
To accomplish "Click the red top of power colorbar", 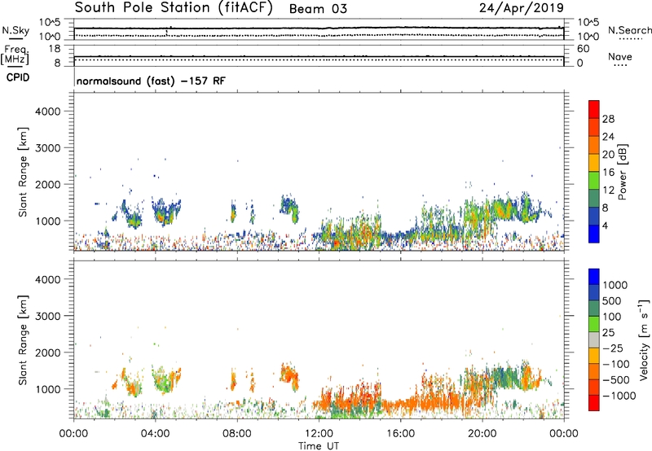I will (x=594, y=109).
